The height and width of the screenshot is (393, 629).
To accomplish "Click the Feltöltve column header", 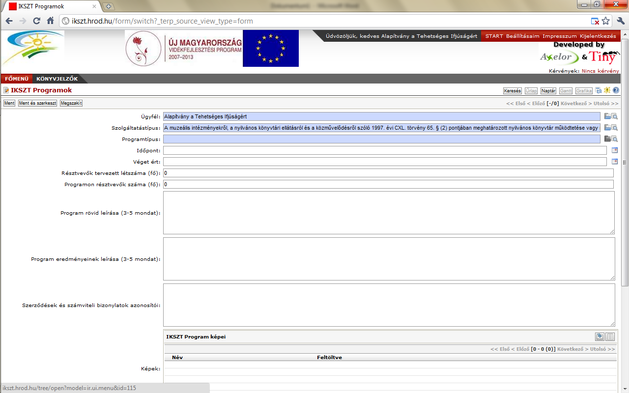I will [x=330, y=358].
